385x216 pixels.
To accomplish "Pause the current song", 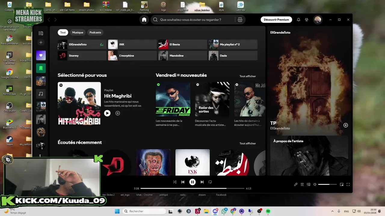I will pos(192,182).
